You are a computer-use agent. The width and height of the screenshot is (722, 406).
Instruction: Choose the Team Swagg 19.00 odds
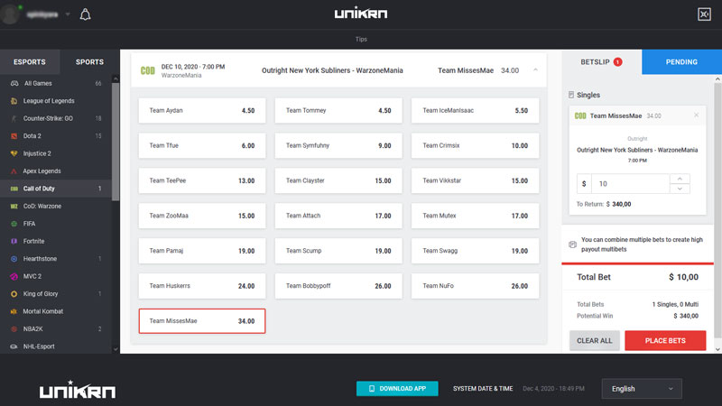pyautogui.click(x=476, y=251)
